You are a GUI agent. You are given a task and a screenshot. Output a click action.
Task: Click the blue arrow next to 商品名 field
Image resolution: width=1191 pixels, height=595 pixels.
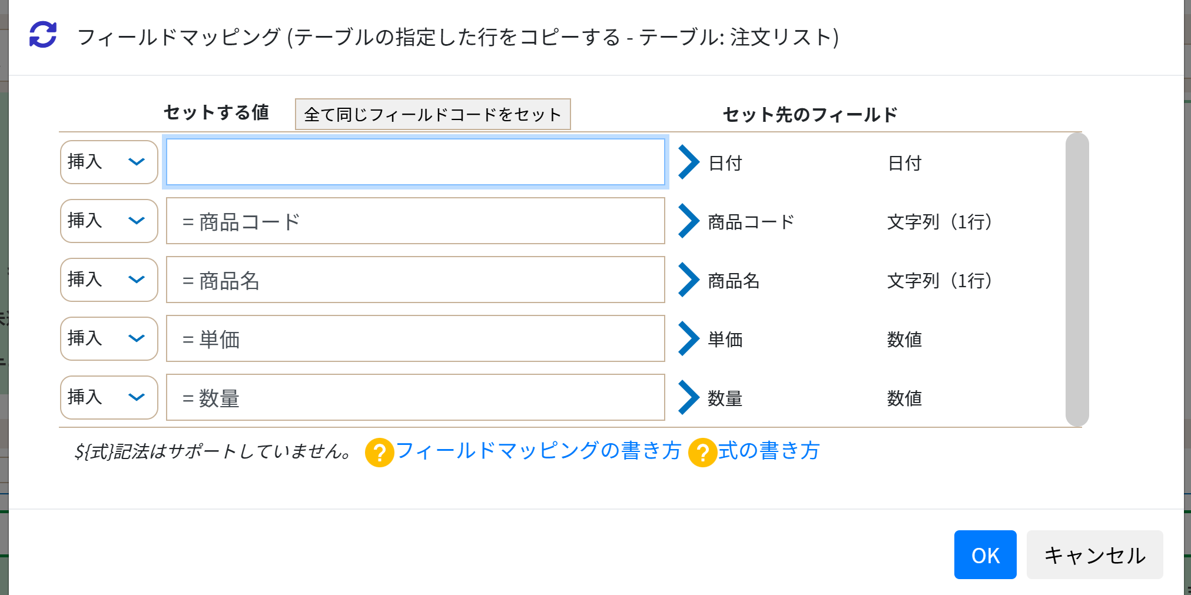pos(688,280)
